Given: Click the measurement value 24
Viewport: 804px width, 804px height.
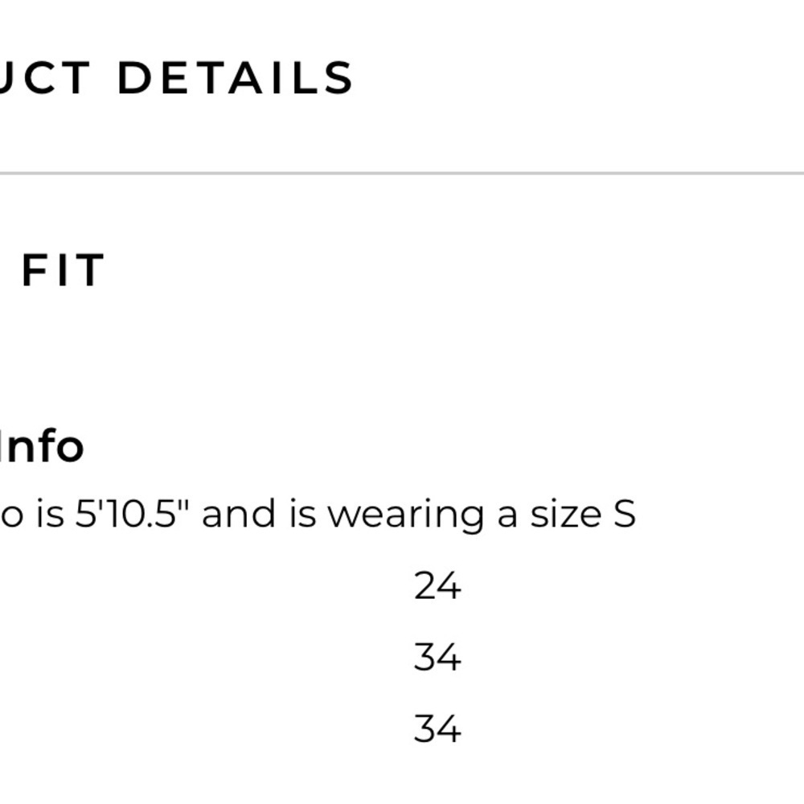Looking at the screenshot, I should (x=437, y=585).
